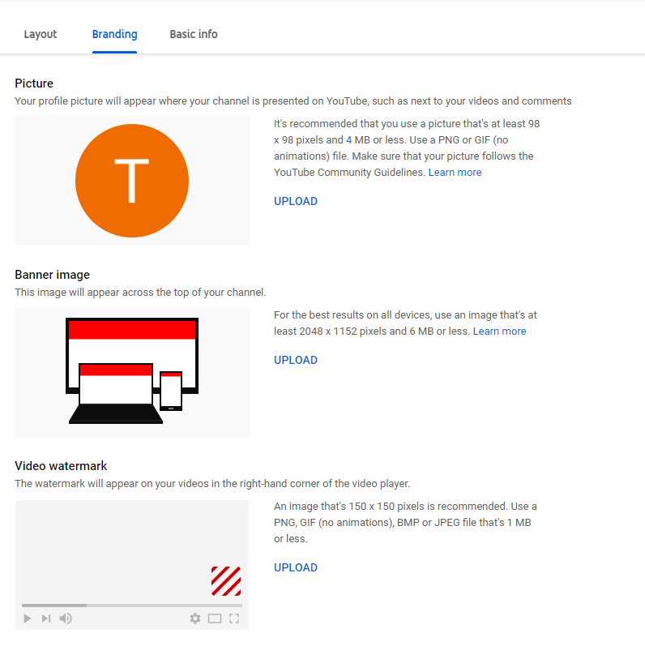
Task: Upload a banner image
Action: (x=296, y=360)
